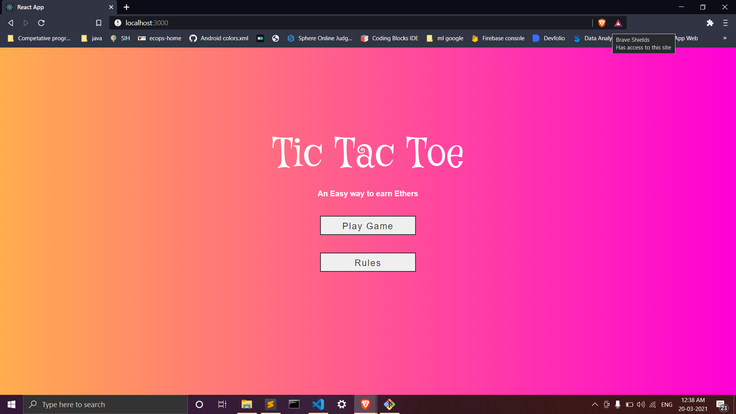Open Firebase console bookmark
The image size is (736, 414).
point(498,38)
